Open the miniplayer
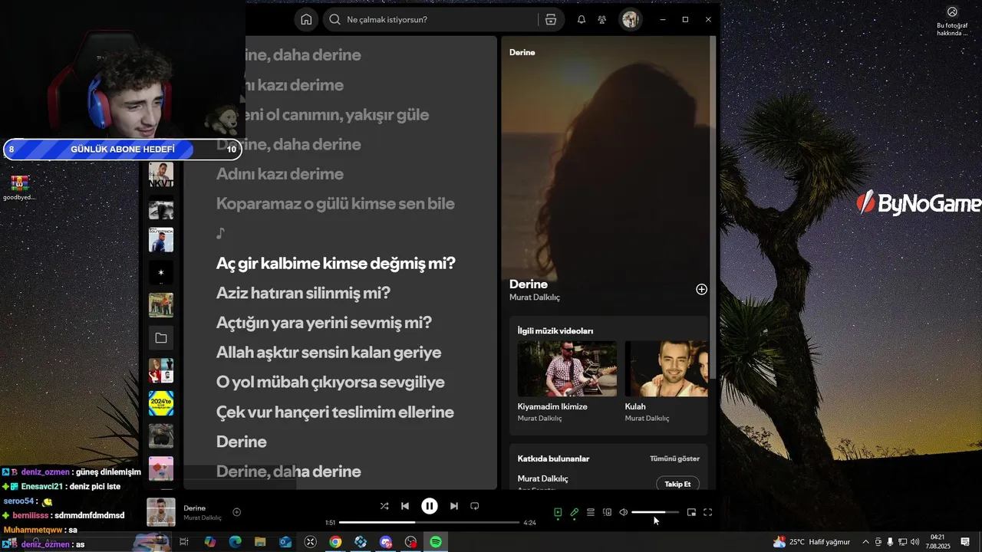This screenshot has width=982, height=552. point(691,512)
